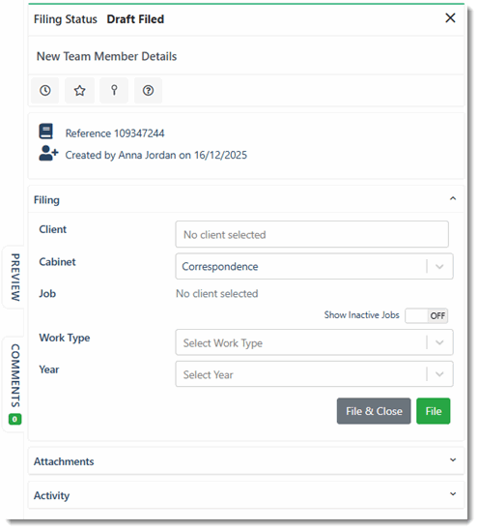This screenshot has height=531, width=479.
Task: Open help via question mark icon
Action: [x=148, y=90]
